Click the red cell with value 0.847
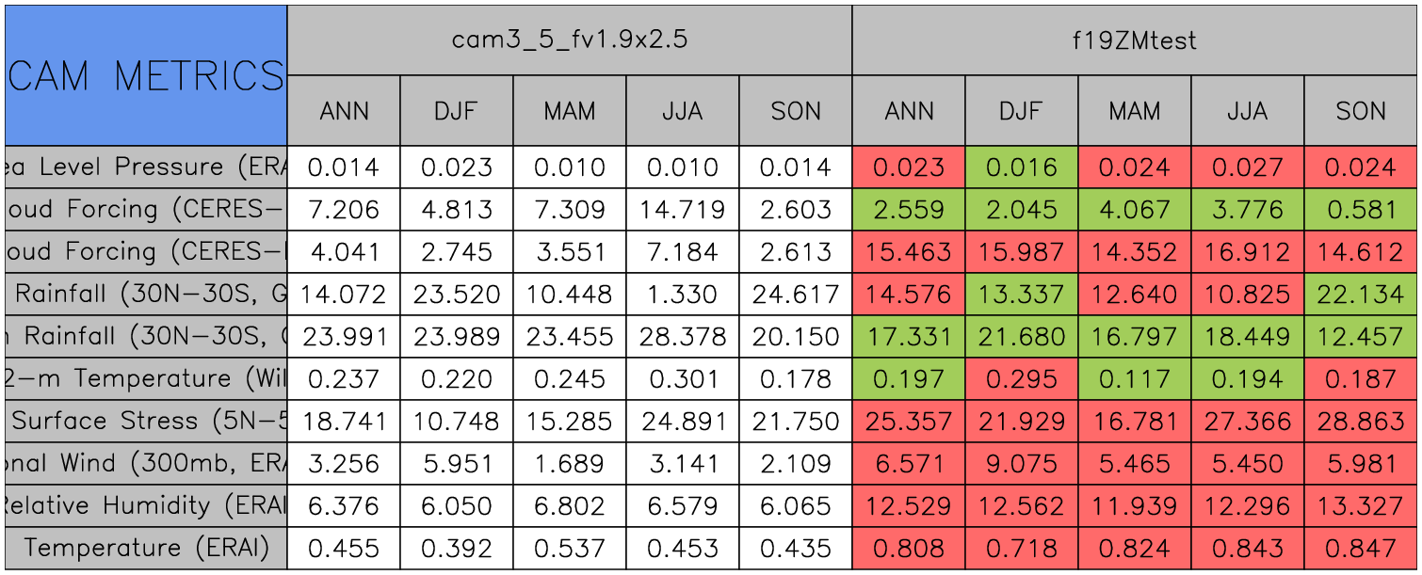 pyautogui.click(x=1360, y=548)
